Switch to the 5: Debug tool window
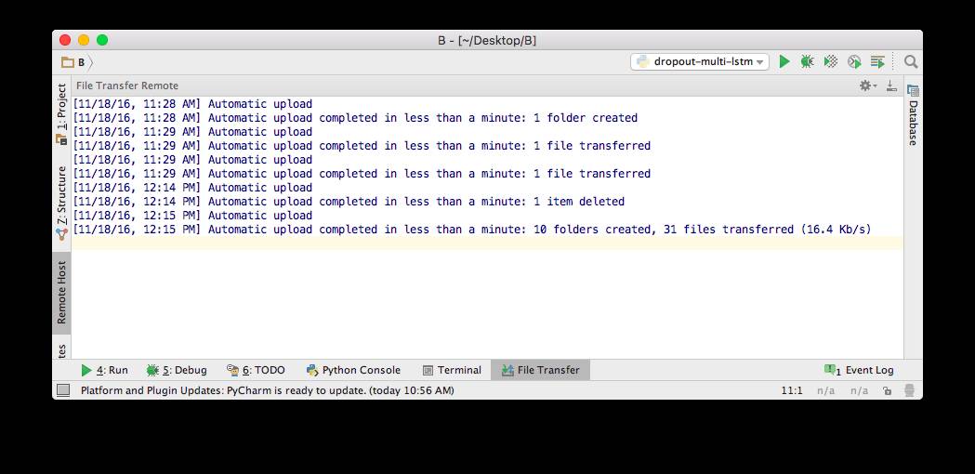Viewport: 975px width, 474px height. 177,370
